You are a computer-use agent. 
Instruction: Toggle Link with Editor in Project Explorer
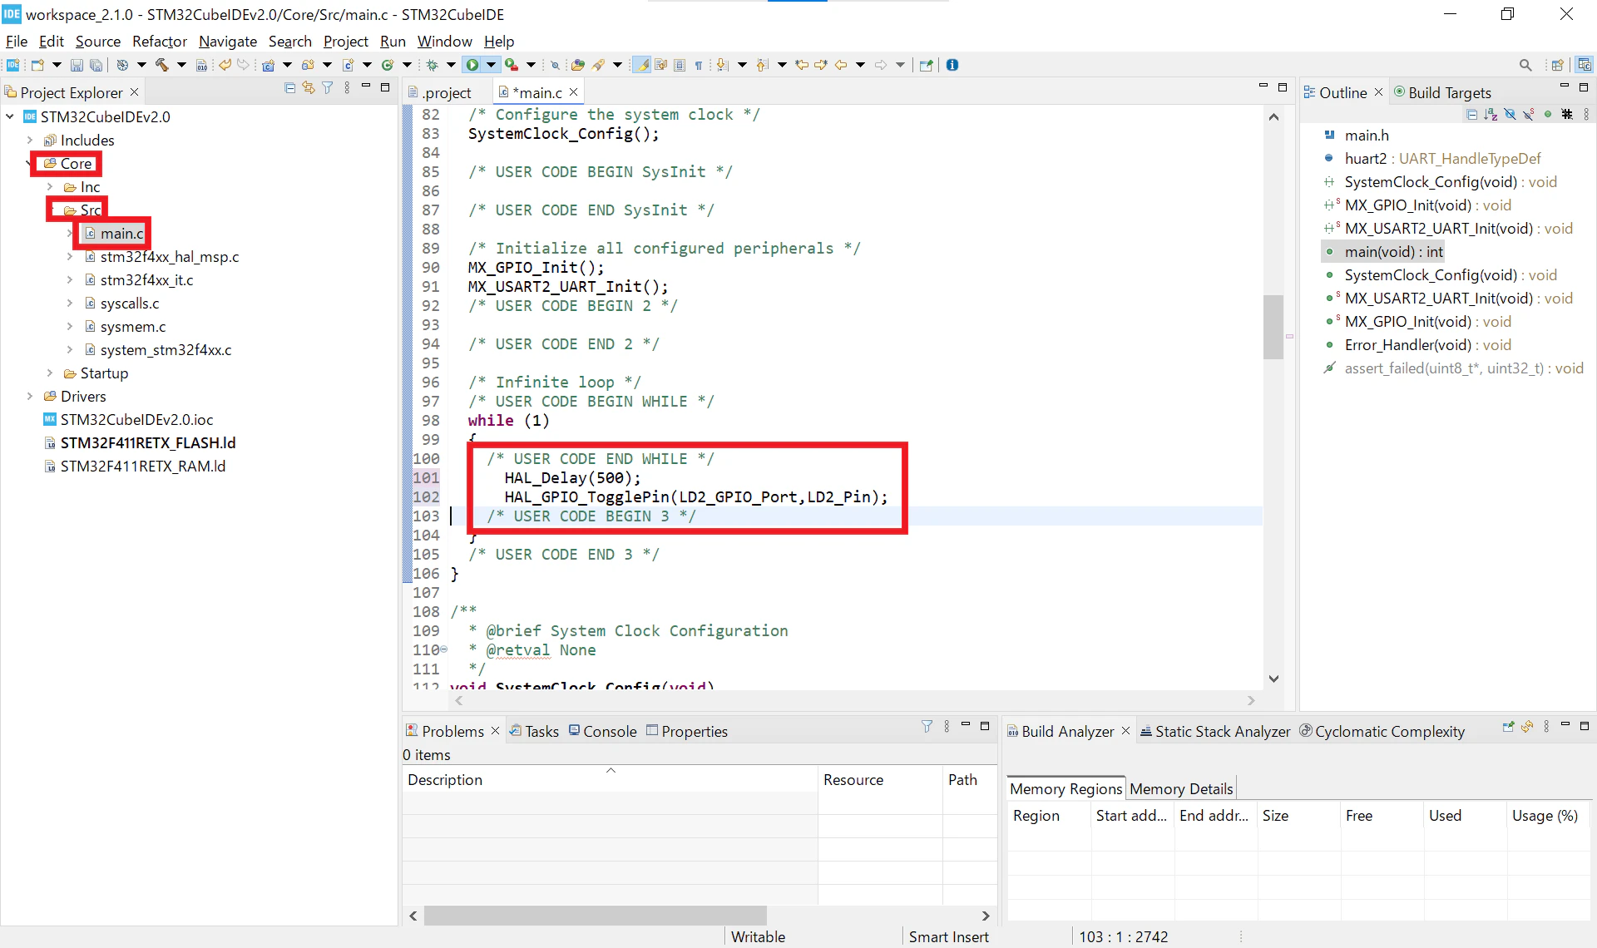[309, 88]
